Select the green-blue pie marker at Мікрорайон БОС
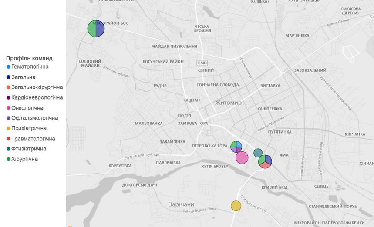 tap(96, 29)
